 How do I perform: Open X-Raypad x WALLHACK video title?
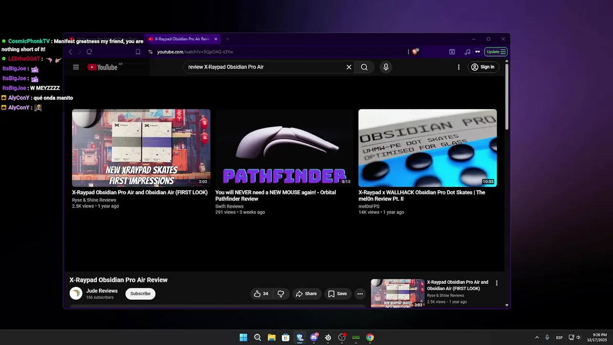(421, 195)
